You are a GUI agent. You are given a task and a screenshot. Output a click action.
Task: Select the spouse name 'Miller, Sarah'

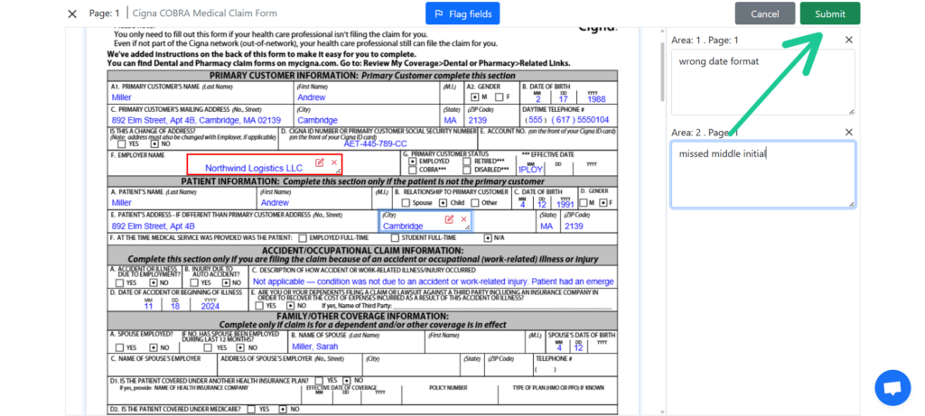click(x=315, y=347)
